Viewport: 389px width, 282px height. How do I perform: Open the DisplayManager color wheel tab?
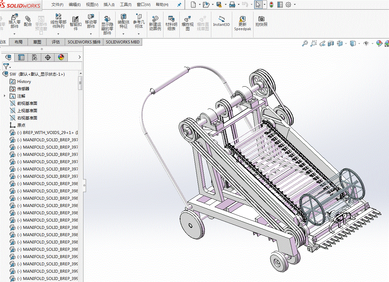pos(61,57)
